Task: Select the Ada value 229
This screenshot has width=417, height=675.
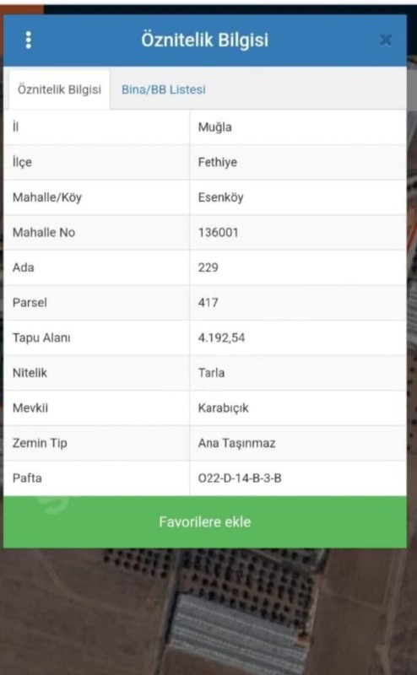Action: tap(208, 267)
